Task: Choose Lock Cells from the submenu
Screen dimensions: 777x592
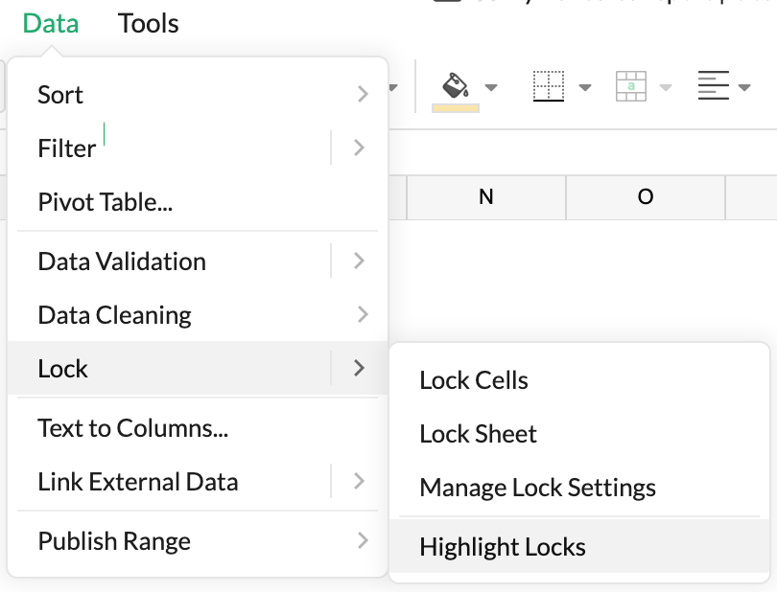Action: (x=474, y=380)
